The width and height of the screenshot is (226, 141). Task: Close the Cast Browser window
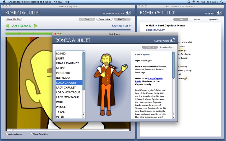(55, 34)
